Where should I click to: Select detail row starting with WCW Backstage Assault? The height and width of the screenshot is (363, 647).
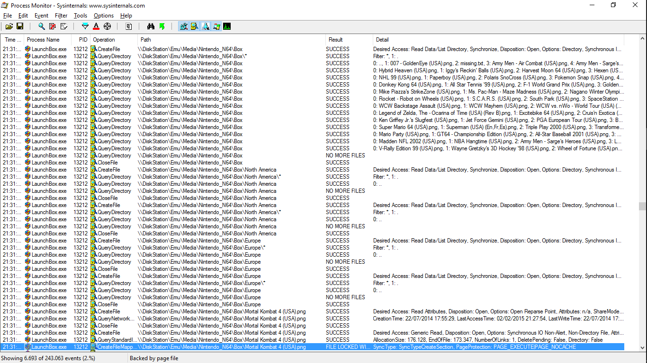click(x=498, y=106)
